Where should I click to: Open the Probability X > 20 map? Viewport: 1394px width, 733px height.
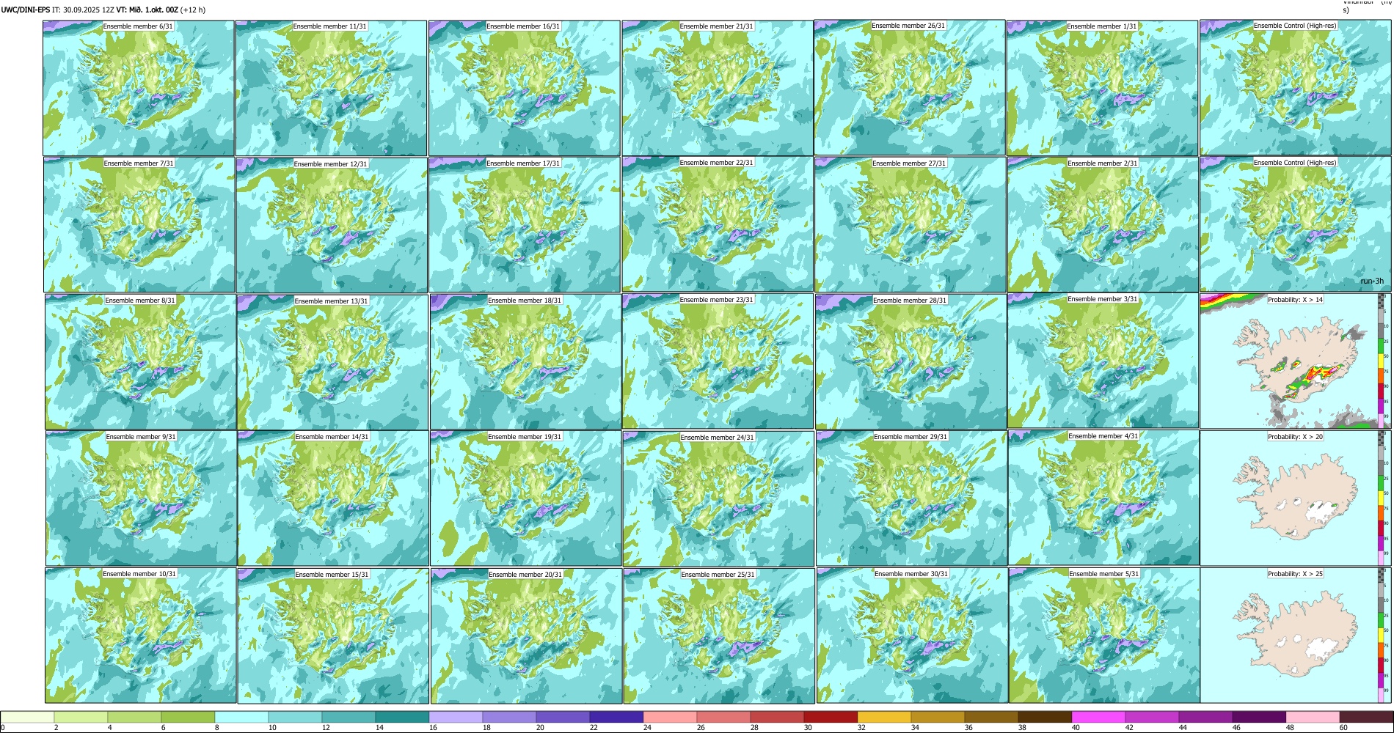tap(1289, 498)
